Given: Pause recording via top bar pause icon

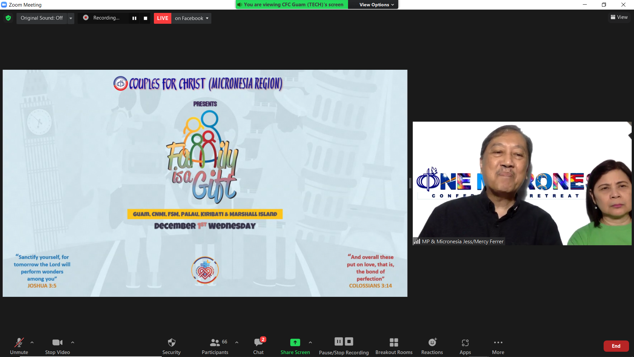Looking at the screenshot, I should [x=134, y=18].
